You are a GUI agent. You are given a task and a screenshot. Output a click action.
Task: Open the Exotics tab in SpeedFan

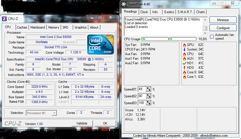169,12
